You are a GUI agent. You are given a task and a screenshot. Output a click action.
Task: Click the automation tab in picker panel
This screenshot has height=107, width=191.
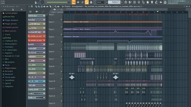43,12
